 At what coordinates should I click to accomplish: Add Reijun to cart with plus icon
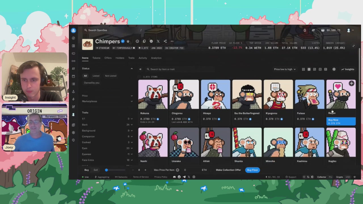(x=351, y=83)
